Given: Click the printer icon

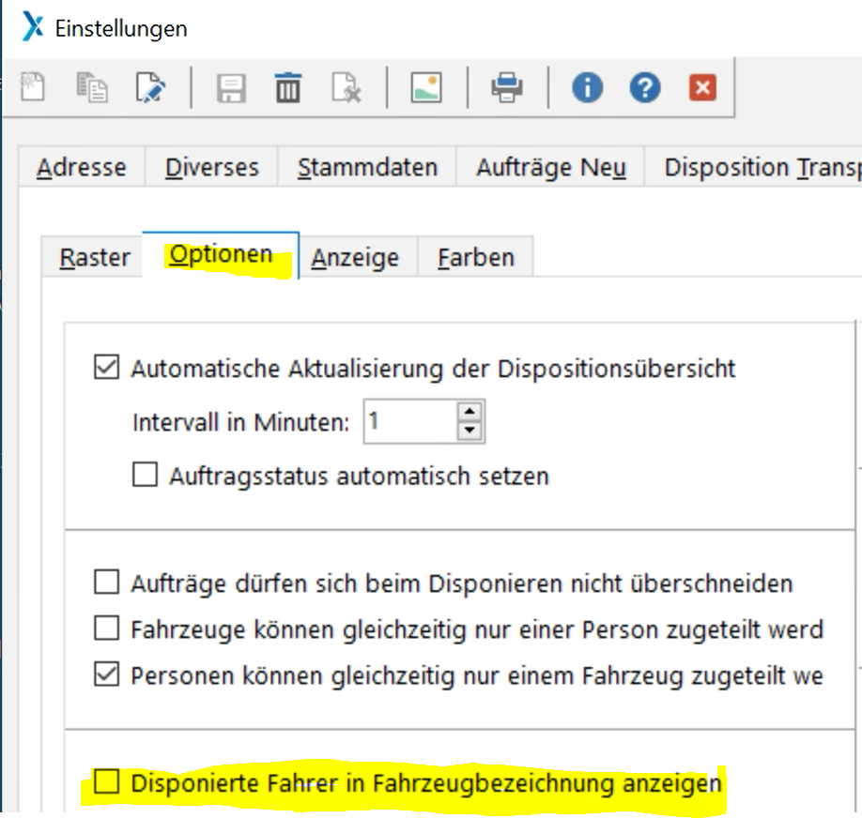Looking at the screenshot, I should [x=507, y=88].
